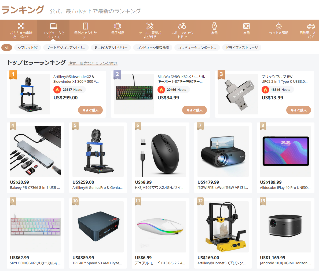Viewport: 319px width, 271px height.
Task: Open the Artillery SidewinderX2 product title
Action: coord(76,79)
